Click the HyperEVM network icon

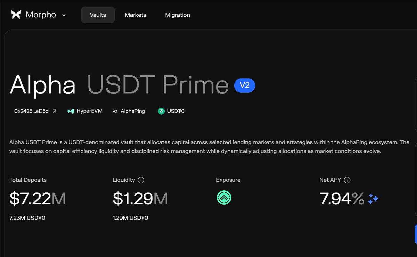tap(71, 111)
